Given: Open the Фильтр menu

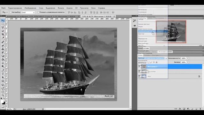Looking at the screenshot, I should coord(61,8).
